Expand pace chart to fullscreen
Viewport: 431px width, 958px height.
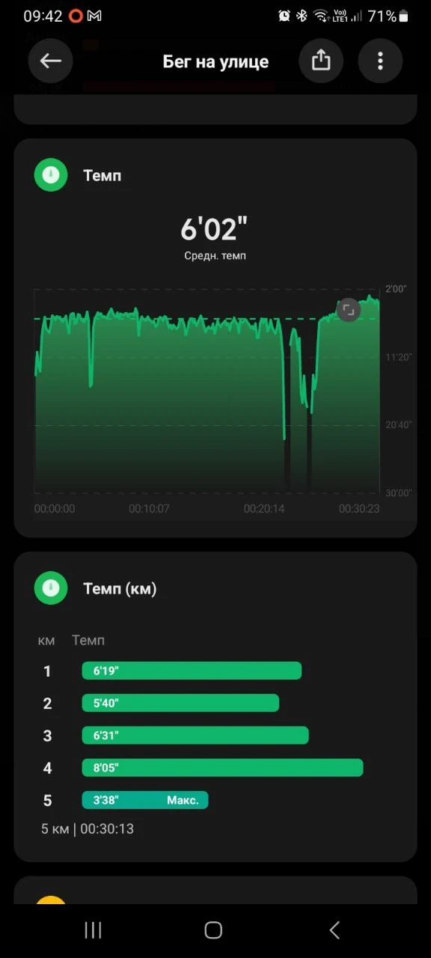[349, 310]
